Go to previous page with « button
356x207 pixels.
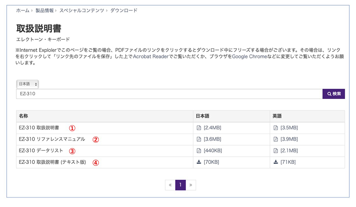(170, 185)
